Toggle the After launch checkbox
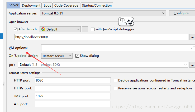The height and width of the screenshot is (112, 195). [x=16, y=29]
